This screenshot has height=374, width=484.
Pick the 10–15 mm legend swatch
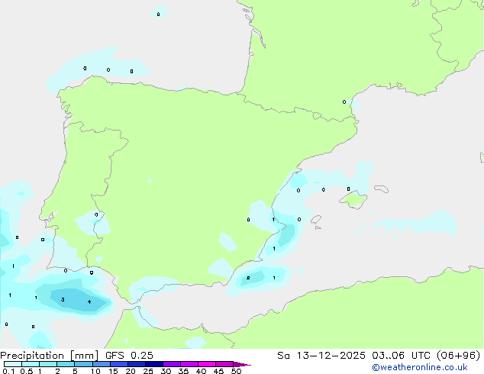point(102,364)
